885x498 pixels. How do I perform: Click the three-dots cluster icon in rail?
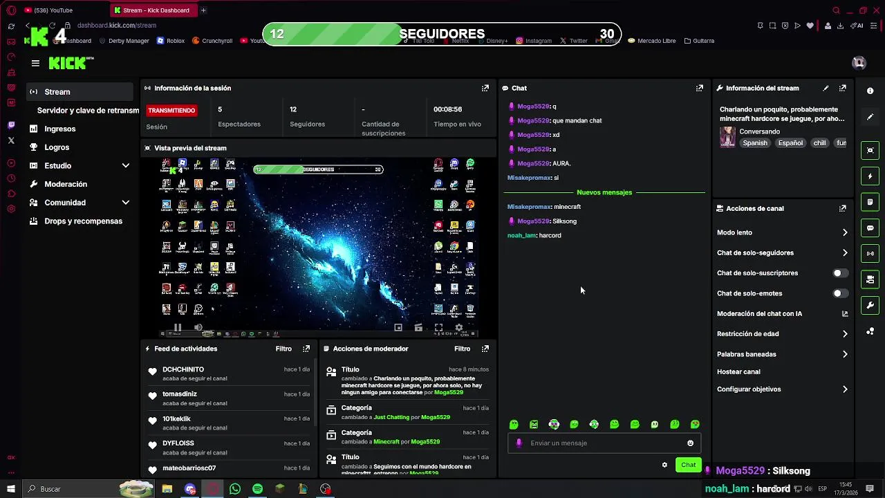[x=870, y=331]
